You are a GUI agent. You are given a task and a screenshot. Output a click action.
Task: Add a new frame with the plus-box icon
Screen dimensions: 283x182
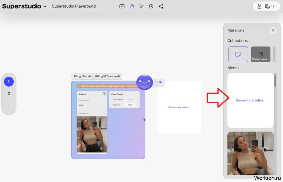point(122,6)
